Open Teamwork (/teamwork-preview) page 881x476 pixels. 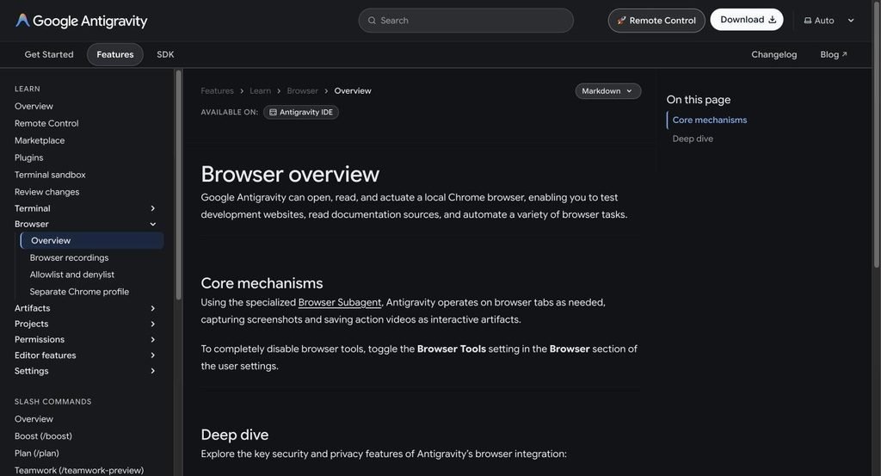click(79, 470)
